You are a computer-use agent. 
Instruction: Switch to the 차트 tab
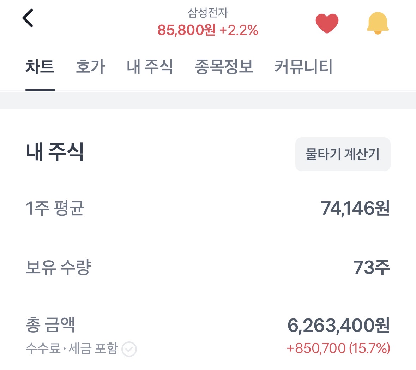coord(40,67)
